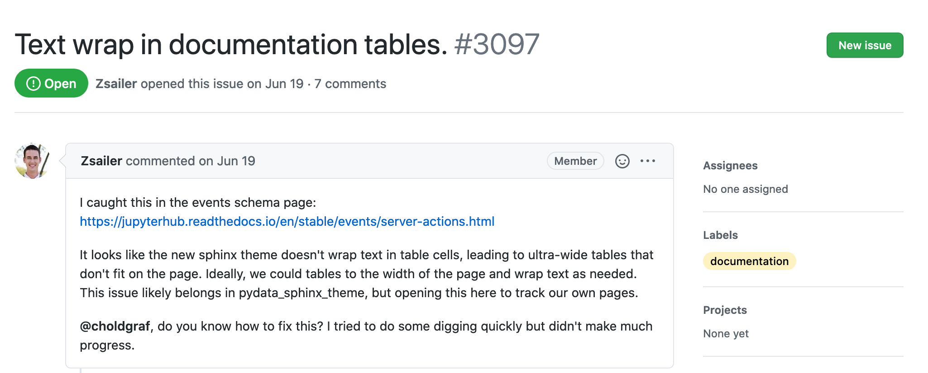This screenshot has width=928, height=373.
Task: Select the documentation label in the sidebar
Action: [x=749, y=261]
